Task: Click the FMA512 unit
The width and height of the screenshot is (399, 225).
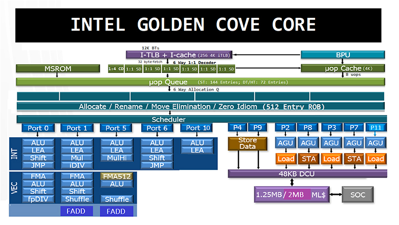Action: (x=117, y=177)
